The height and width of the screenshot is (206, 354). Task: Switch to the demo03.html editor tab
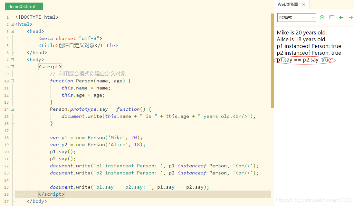click(x=24, y=6)
